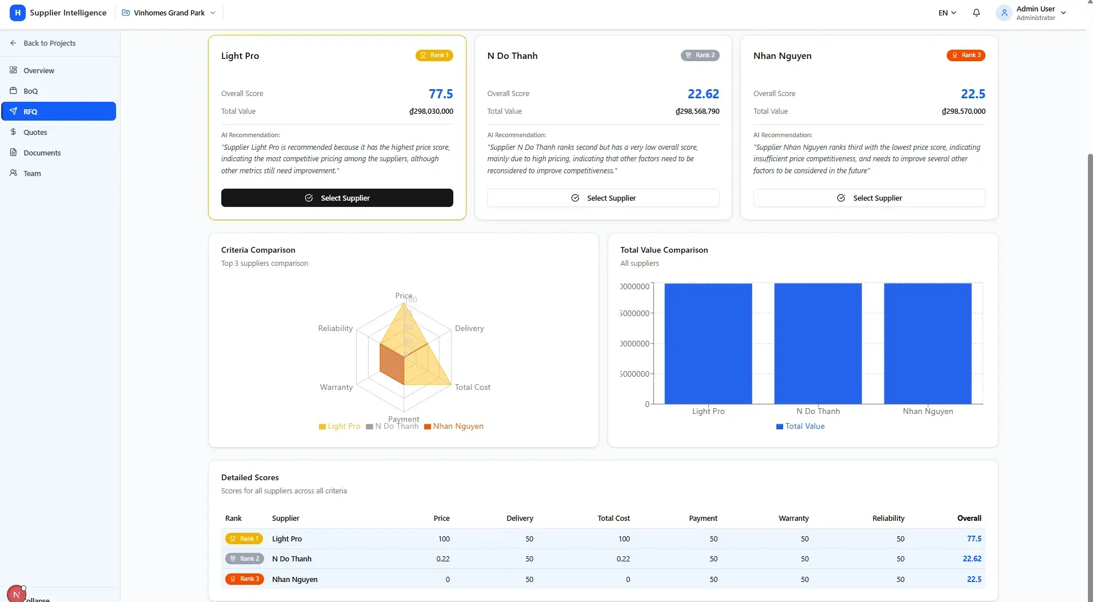The width and height of the screenshot is (1093, 602).
Task: Click the Rank 2 badge on N Do Thanh
Action: tap(700, 55)
